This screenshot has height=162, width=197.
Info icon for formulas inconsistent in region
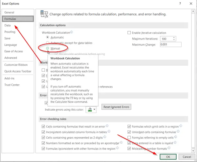pyautogui.click(x=117, y=148)
